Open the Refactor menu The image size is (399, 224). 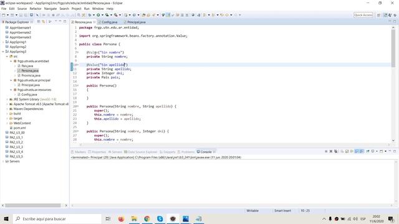[x=36, y=9]
